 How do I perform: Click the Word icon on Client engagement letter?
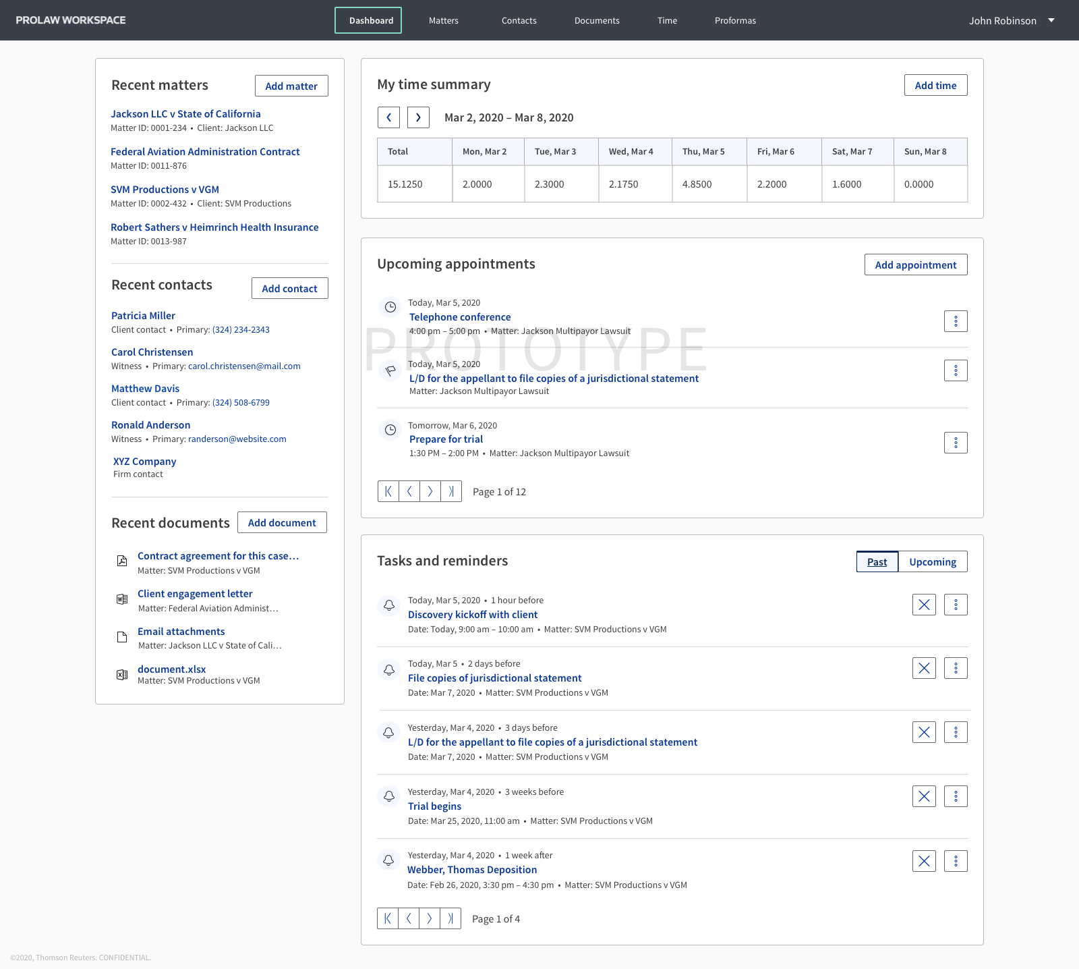[x=122, y=599]
